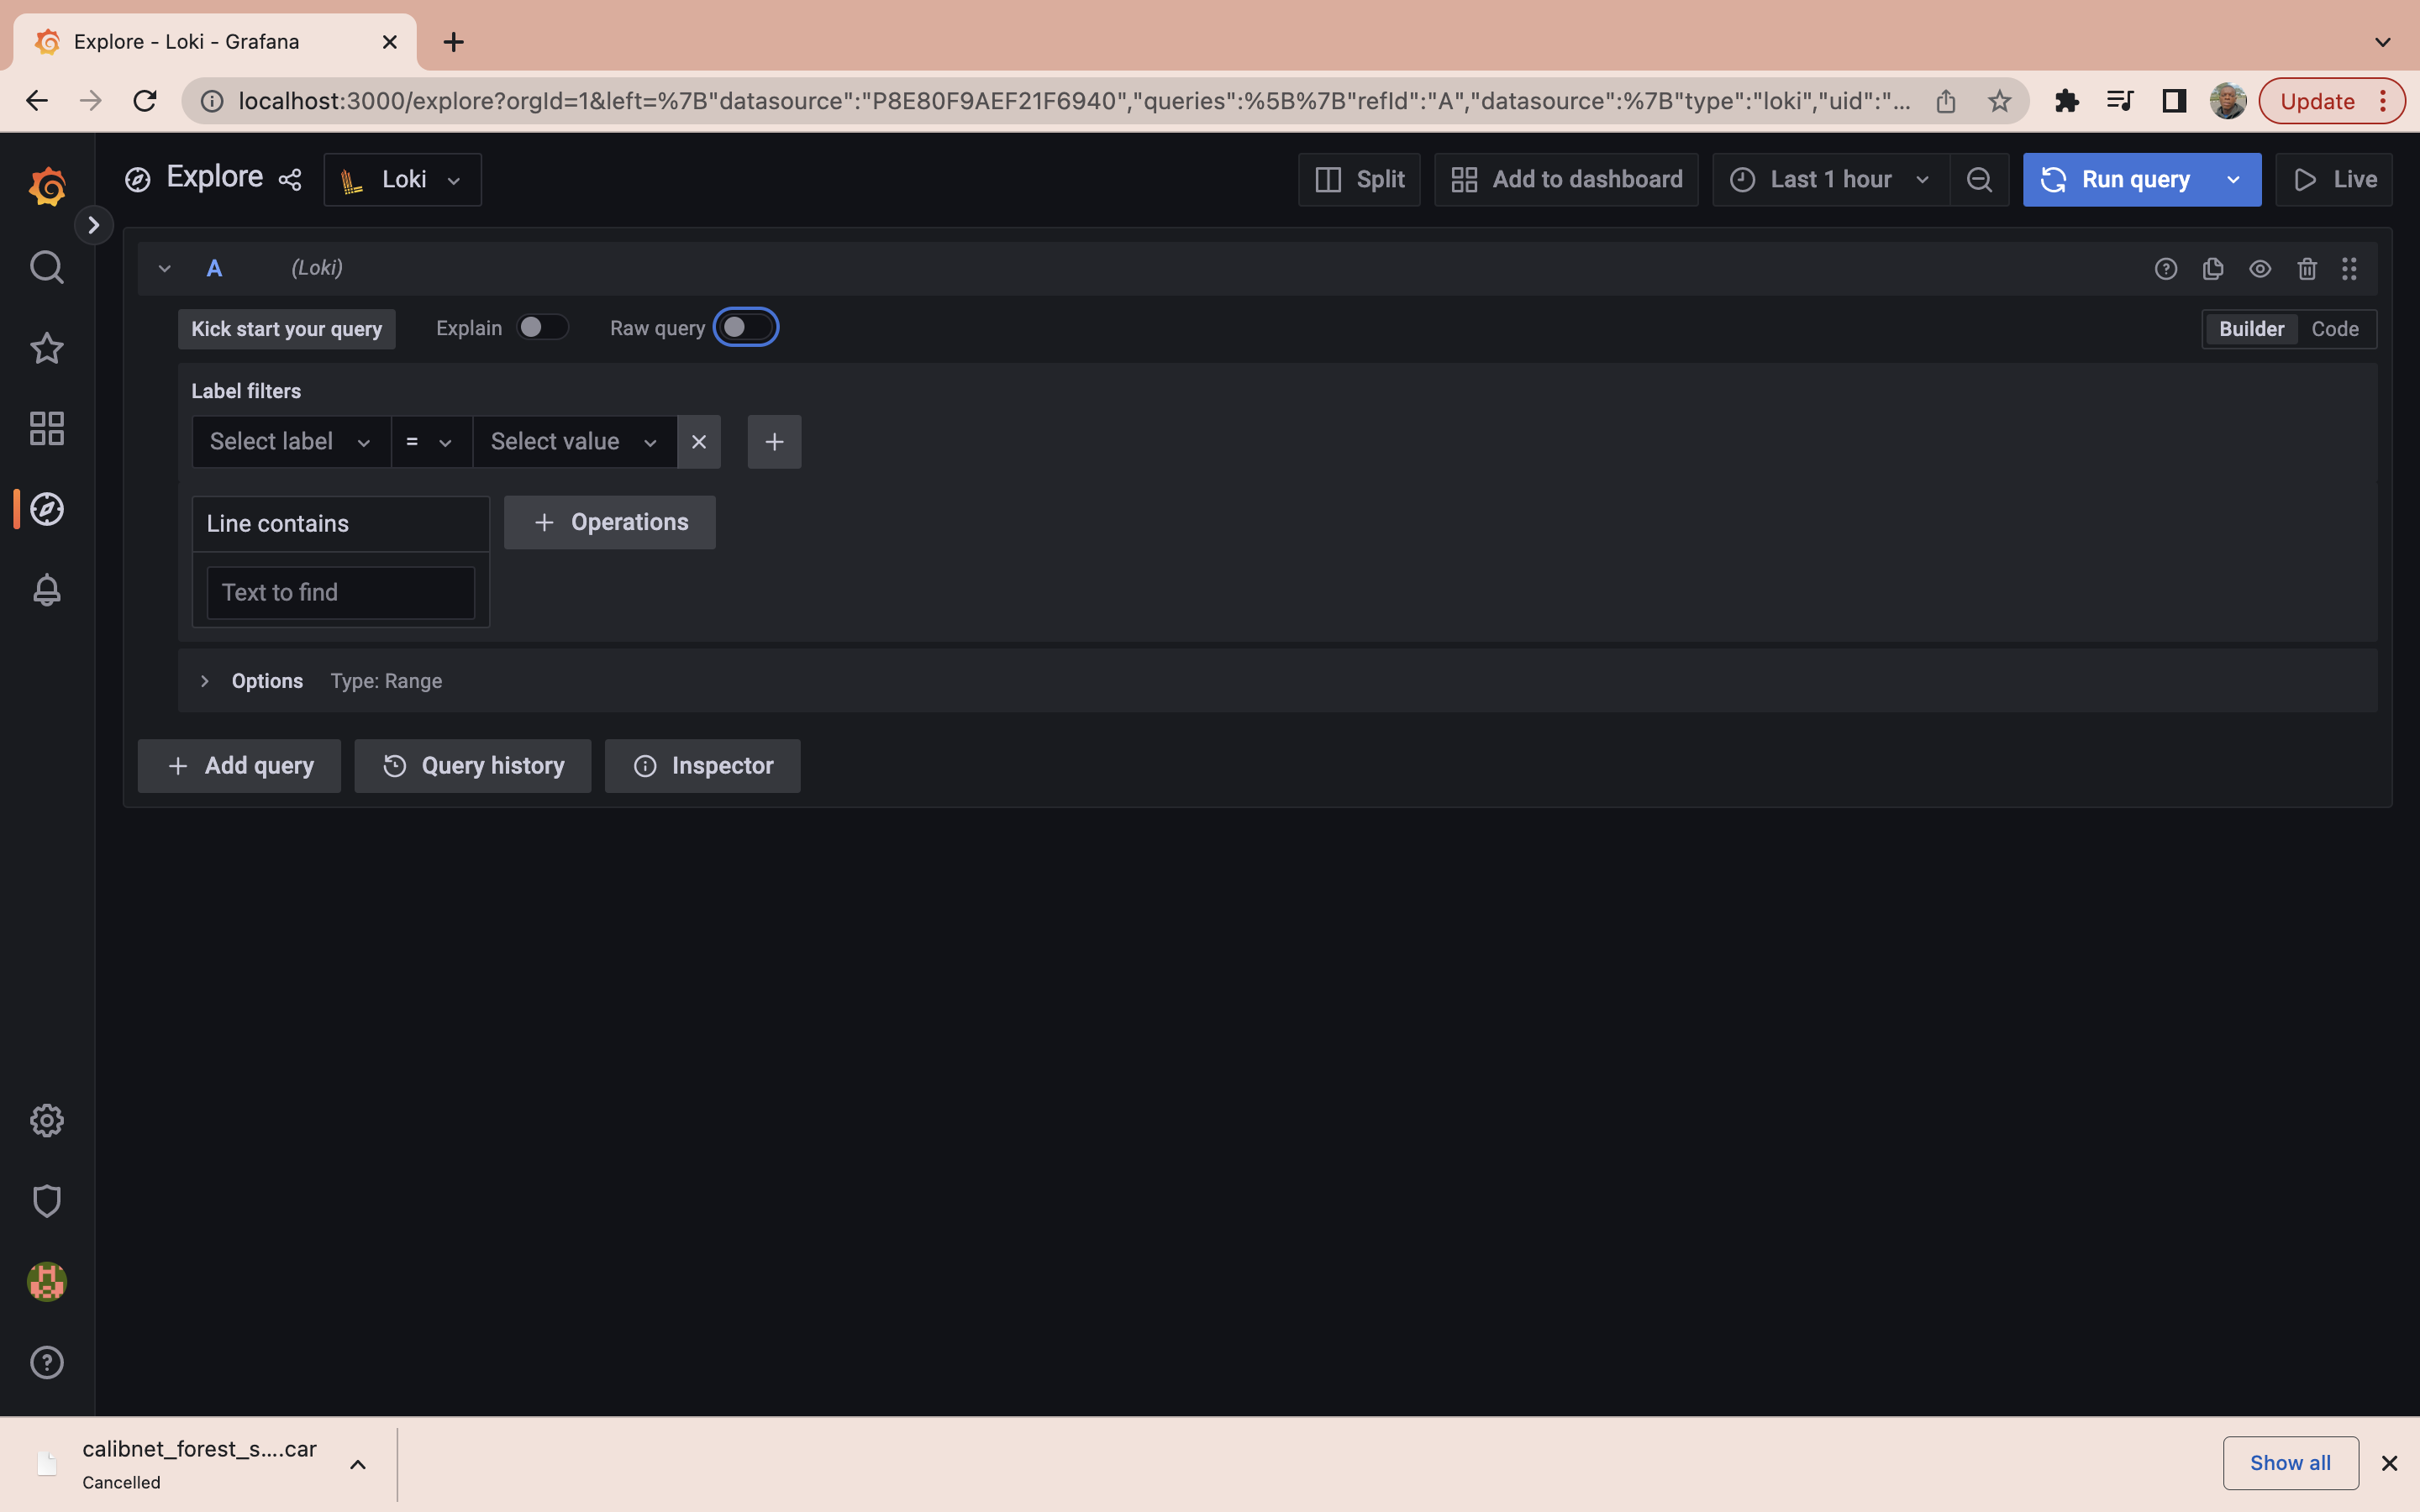Click the Query history button
This screenshot has height=1512, width=2420.
click(473, 766)
